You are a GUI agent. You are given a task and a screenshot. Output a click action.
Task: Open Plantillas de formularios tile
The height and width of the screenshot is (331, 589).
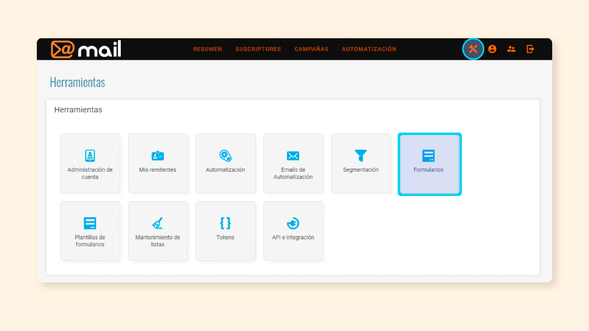[x=90, y=231]
